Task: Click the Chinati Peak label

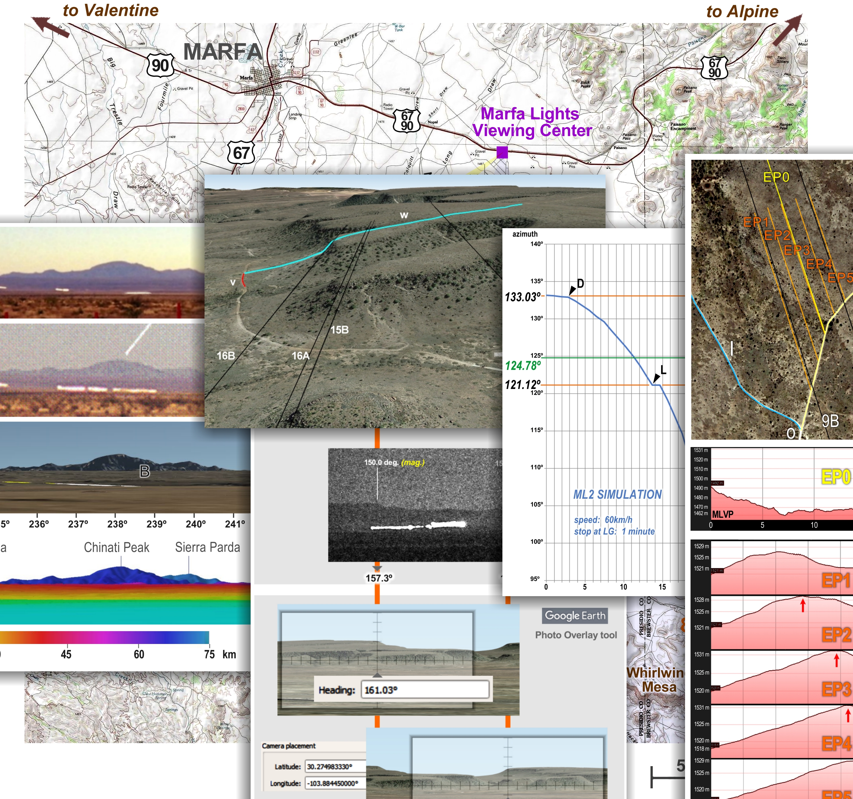Action: [x=116, y=547]
